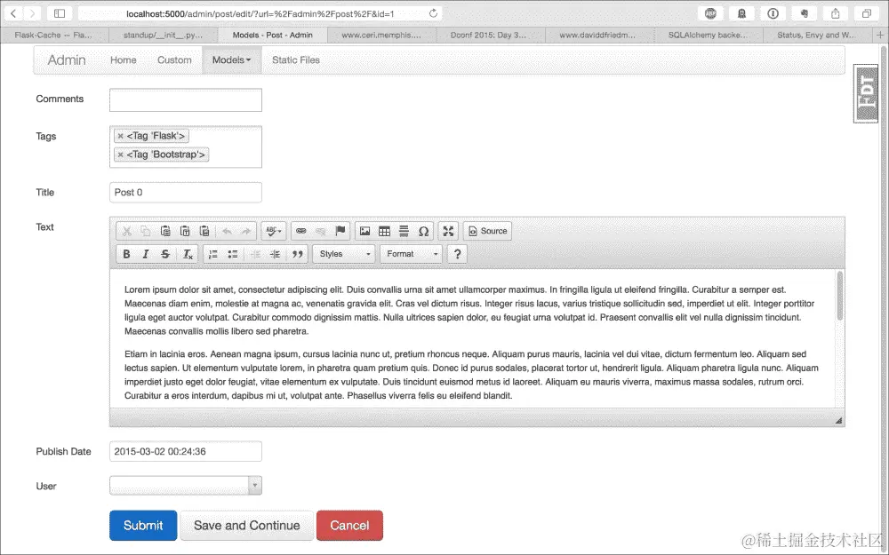Click Paste as plain text icon
This screenshot has width=889, height=555.
pyautogui.click(x=185, y=231)
